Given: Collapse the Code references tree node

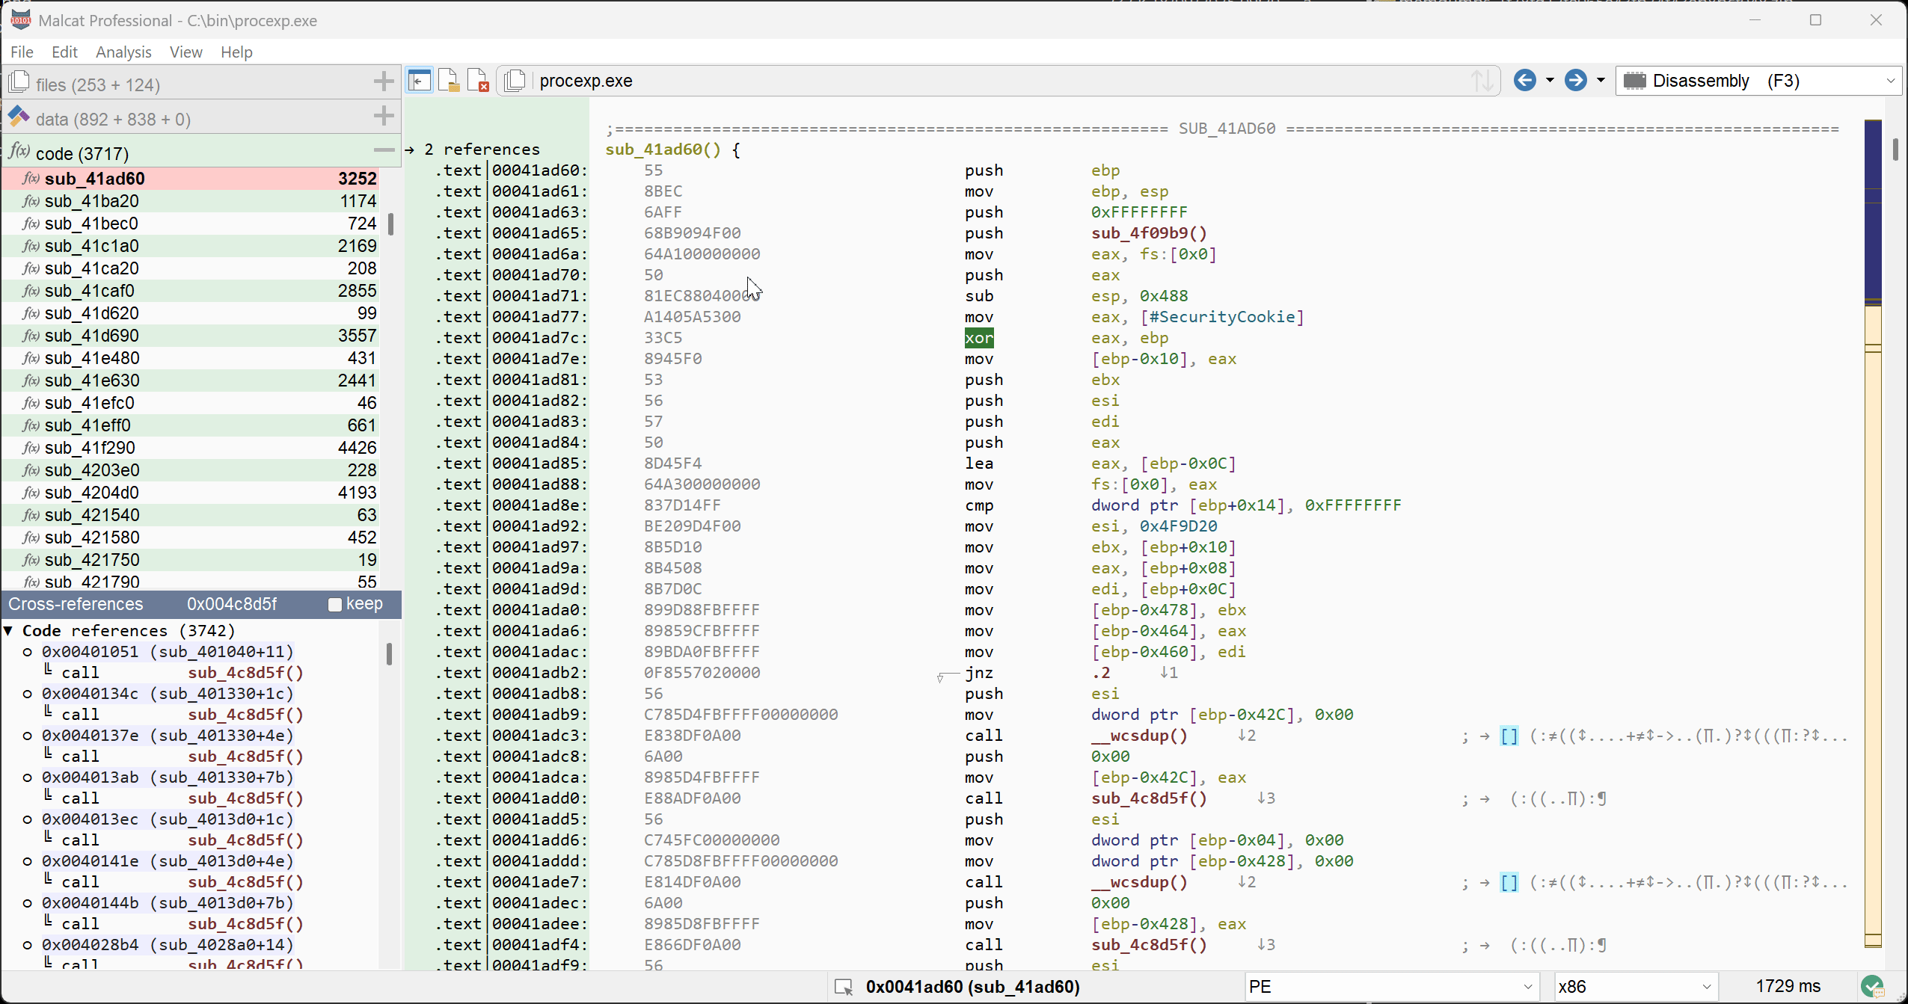Looking at the screenshot, I should click(x=9, y=631).
